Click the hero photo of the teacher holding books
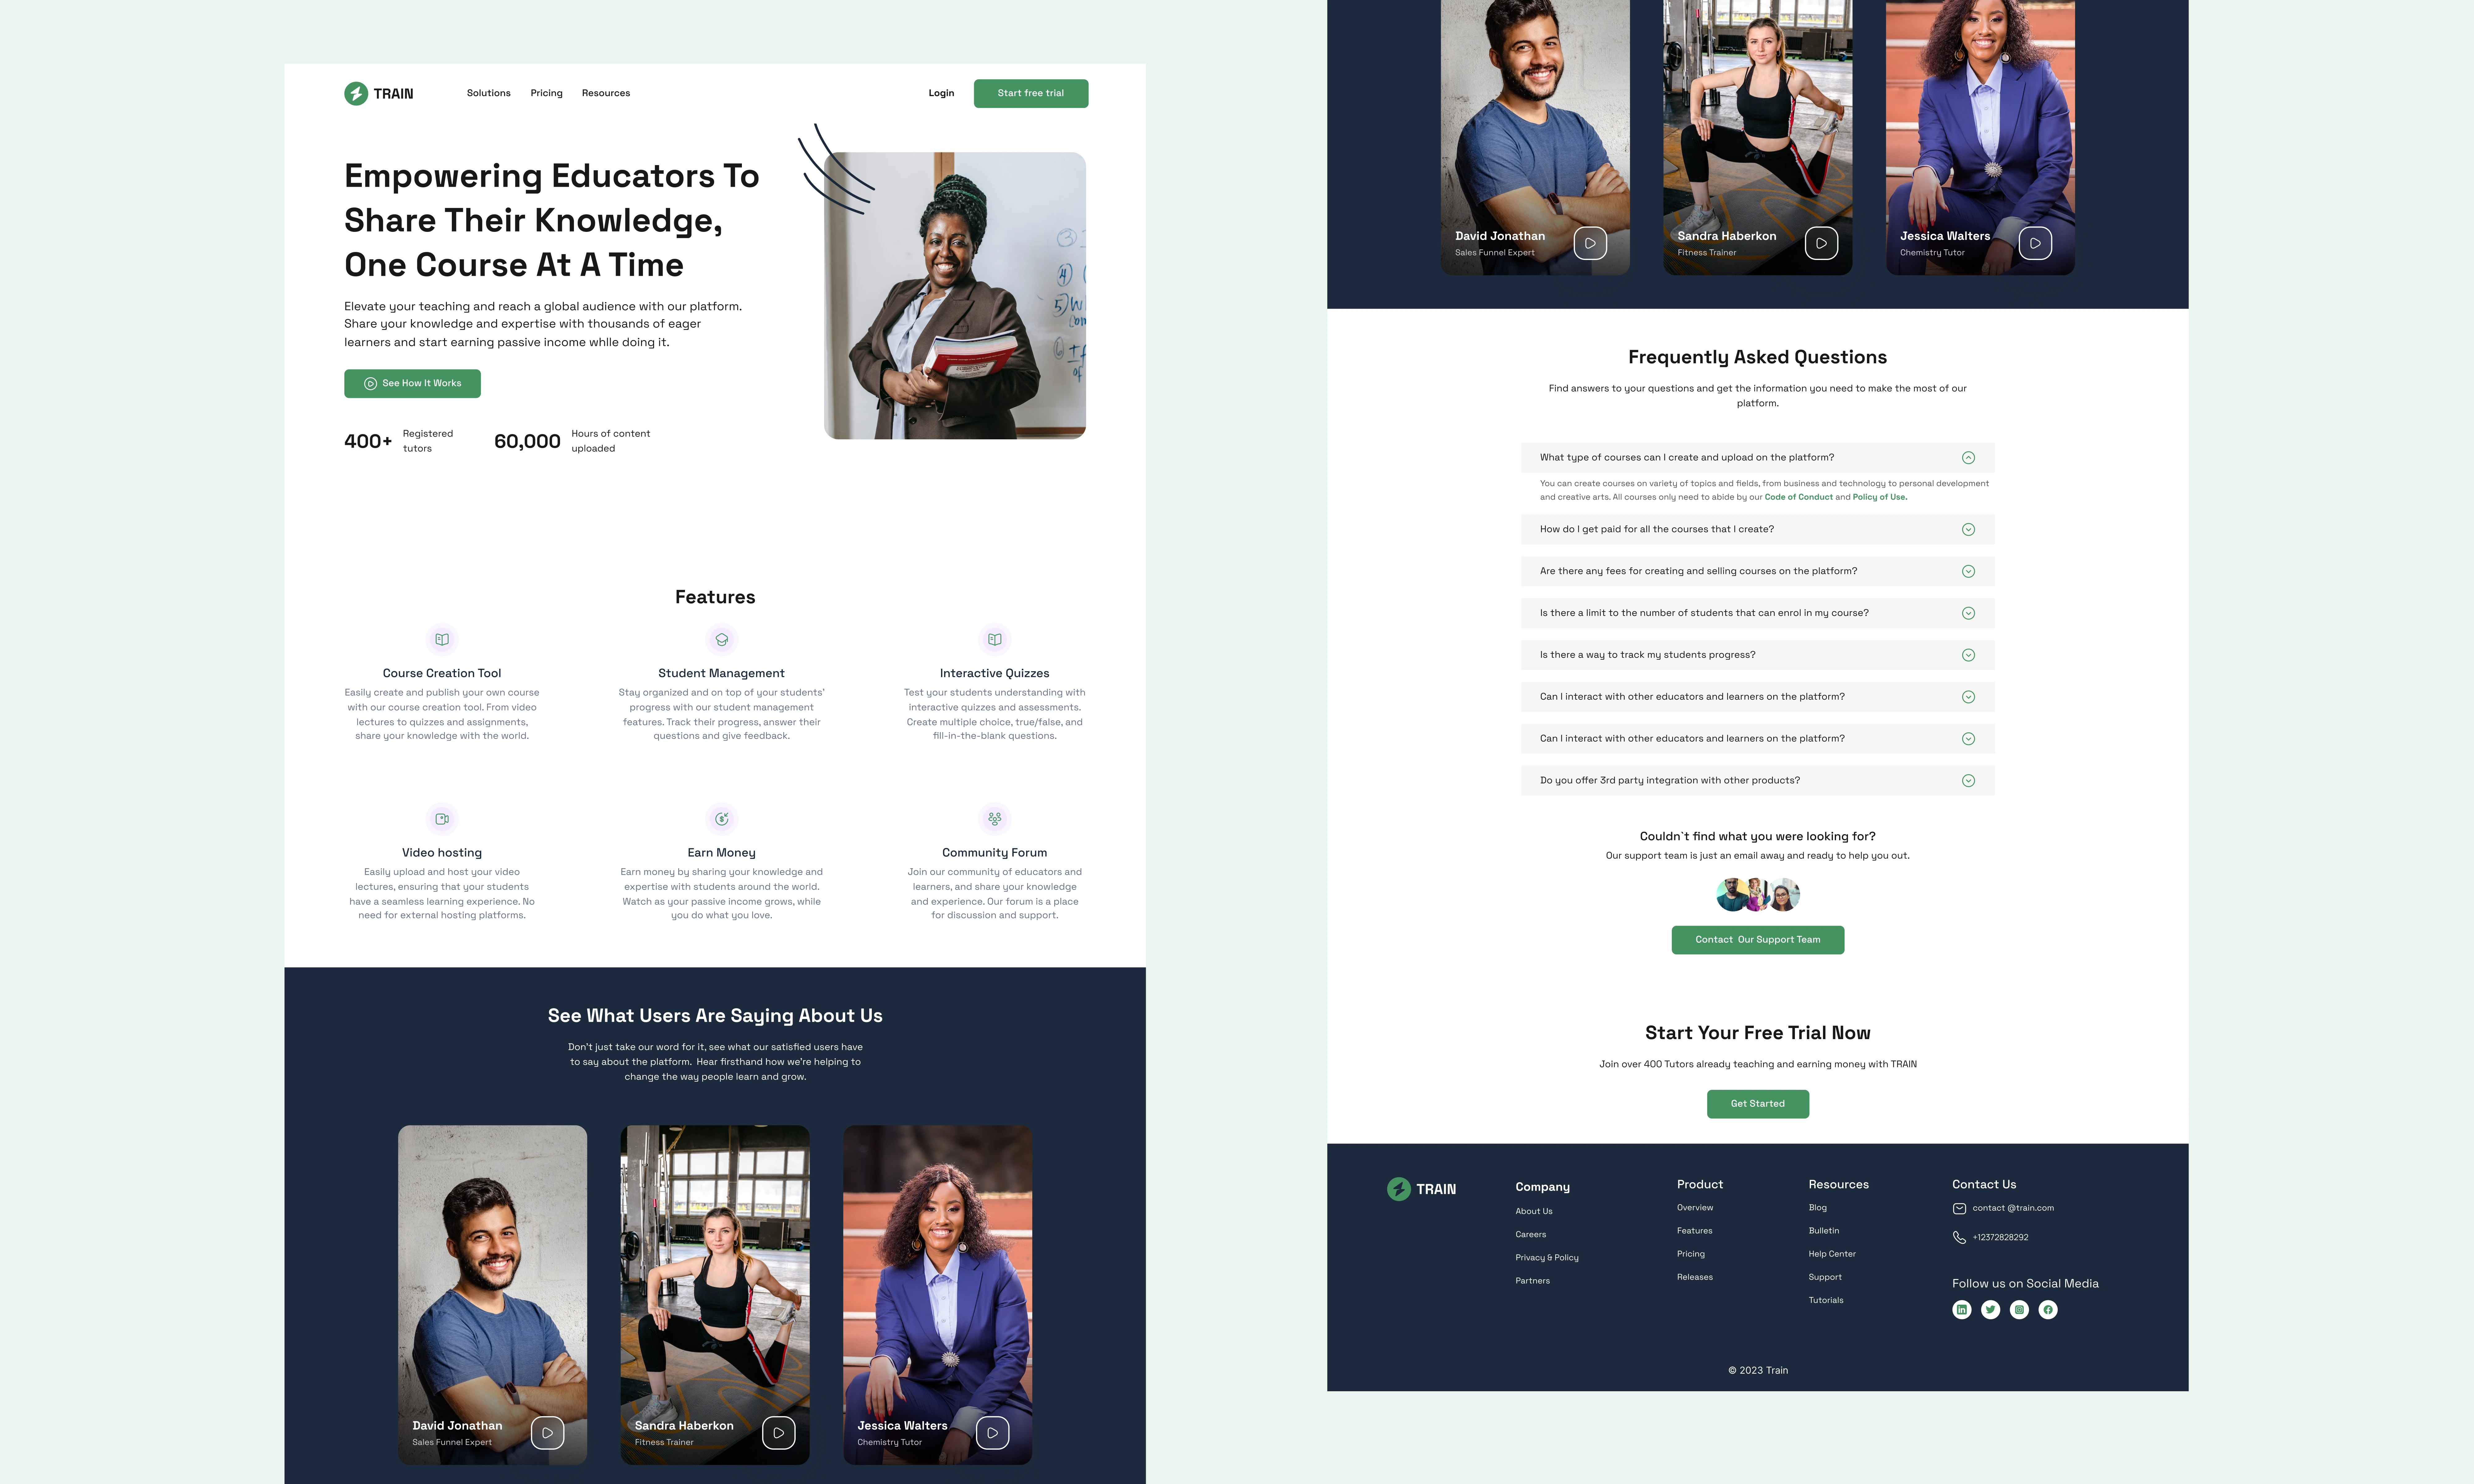The height and width of the screenshot is (1484, 2474). click(955, 296)
